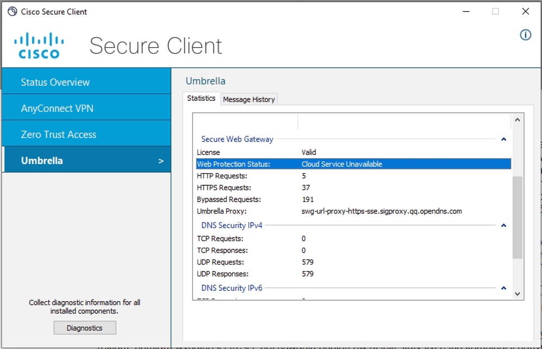Select the HTTPS Requests row
Viewport: 542px width, 349px height.
(x=353, y=188)
